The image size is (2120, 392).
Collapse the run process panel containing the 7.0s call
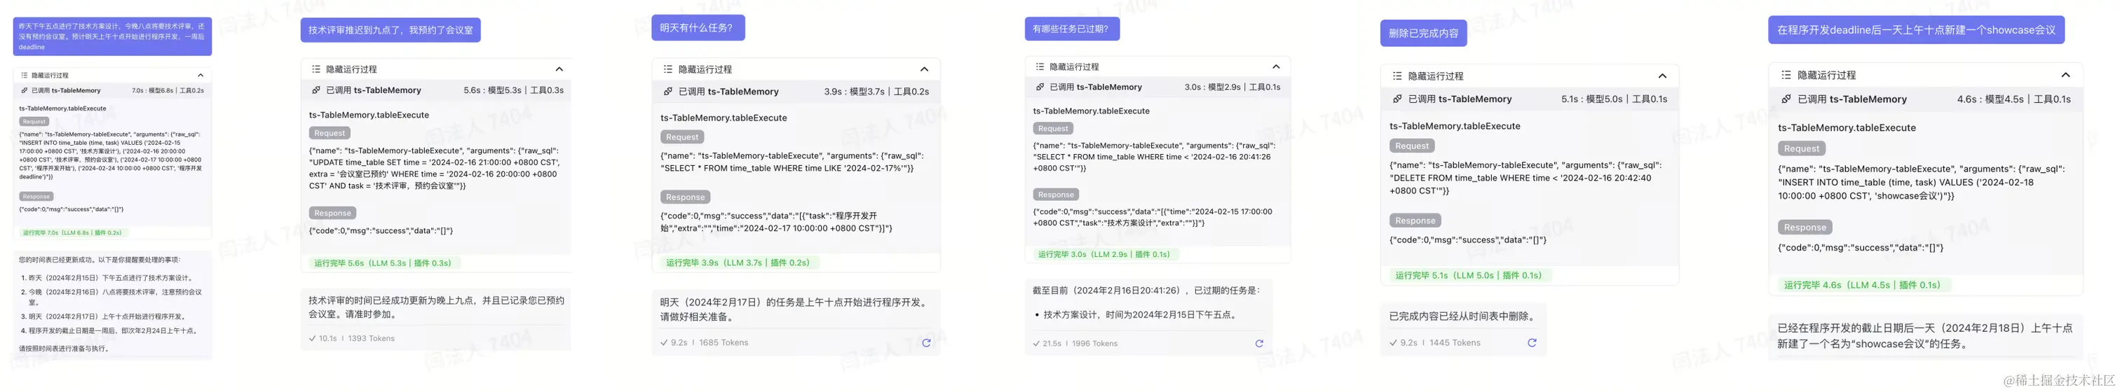point(200,75)
